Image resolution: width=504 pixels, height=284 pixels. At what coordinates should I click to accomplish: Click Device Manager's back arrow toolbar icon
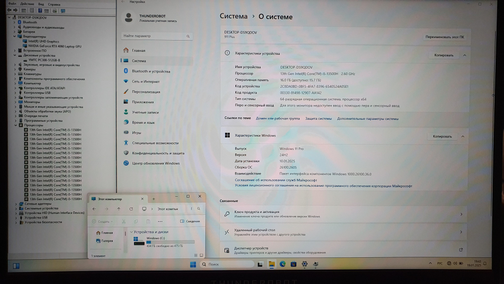[9, 10]
